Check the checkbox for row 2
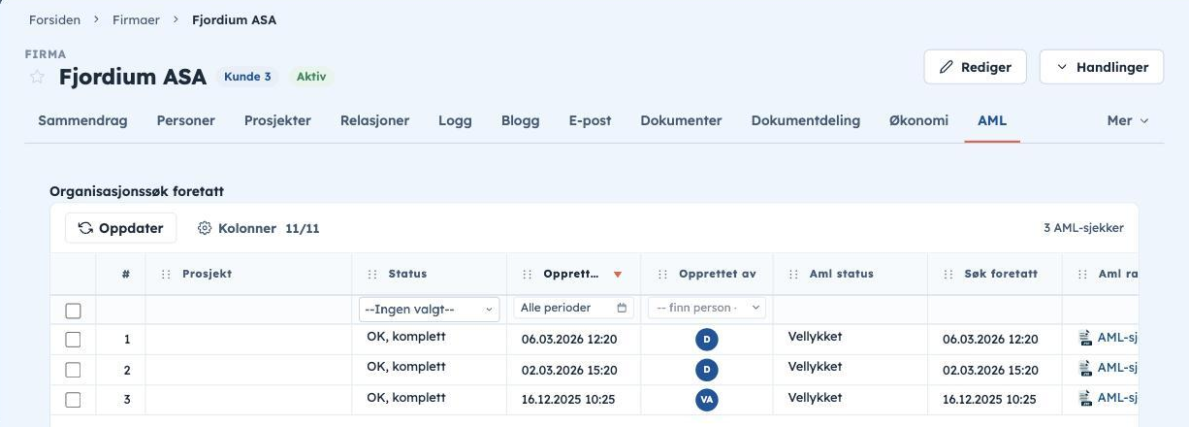Screen dimensions: 1189x427 pos(73,370)
